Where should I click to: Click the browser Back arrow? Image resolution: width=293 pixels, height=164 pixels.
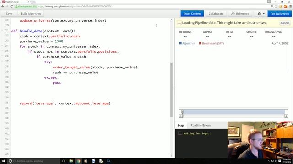pyautogui.click(x=3, y=6)
